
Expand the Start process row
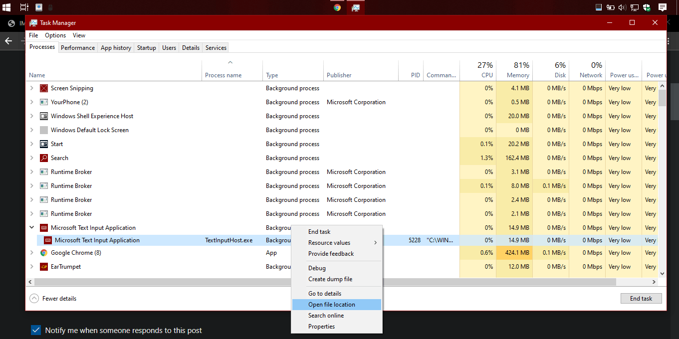[32, 144]
